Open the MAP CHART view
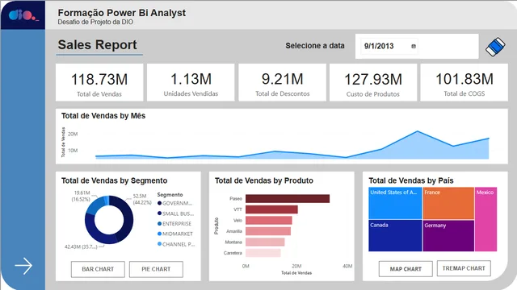 406,269
